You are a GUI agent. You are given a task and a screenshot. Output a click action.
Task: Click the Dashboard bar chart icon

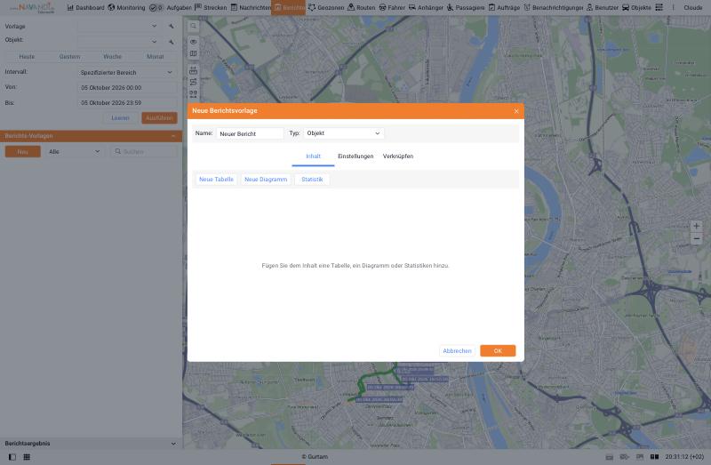pyautogui.click(x=70, y=8)
